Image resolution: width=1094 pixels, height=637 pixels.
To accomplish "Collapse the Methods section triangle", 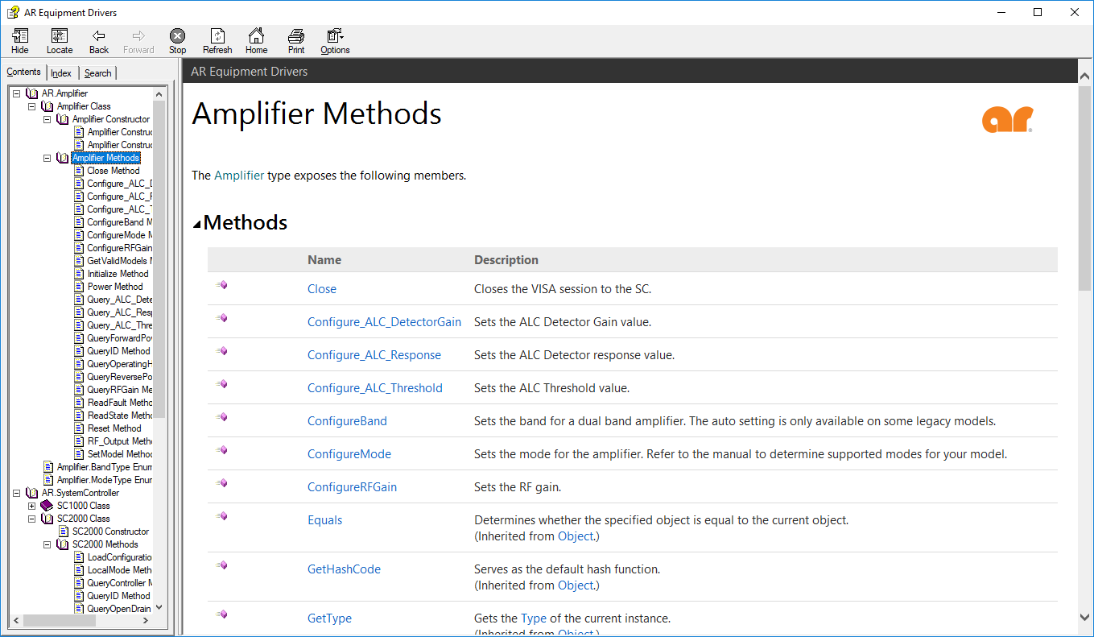I will pos(197,225).
